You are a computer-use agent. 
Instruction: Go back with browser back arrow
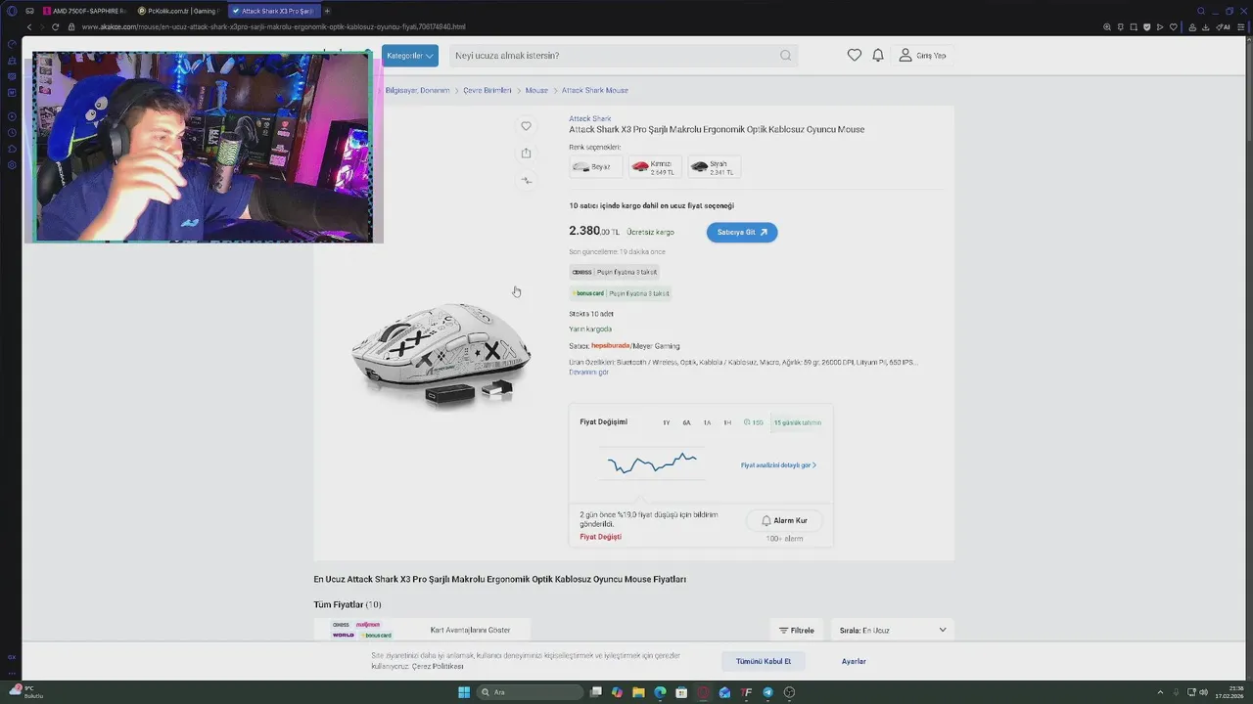[x=29, y=26]
